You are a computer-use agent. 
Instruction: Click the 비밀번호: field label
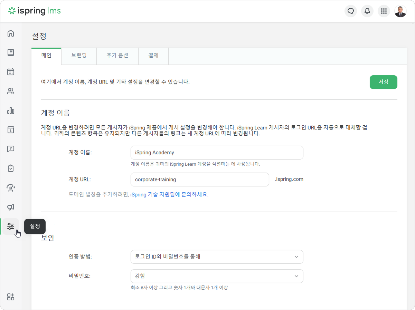79,276
